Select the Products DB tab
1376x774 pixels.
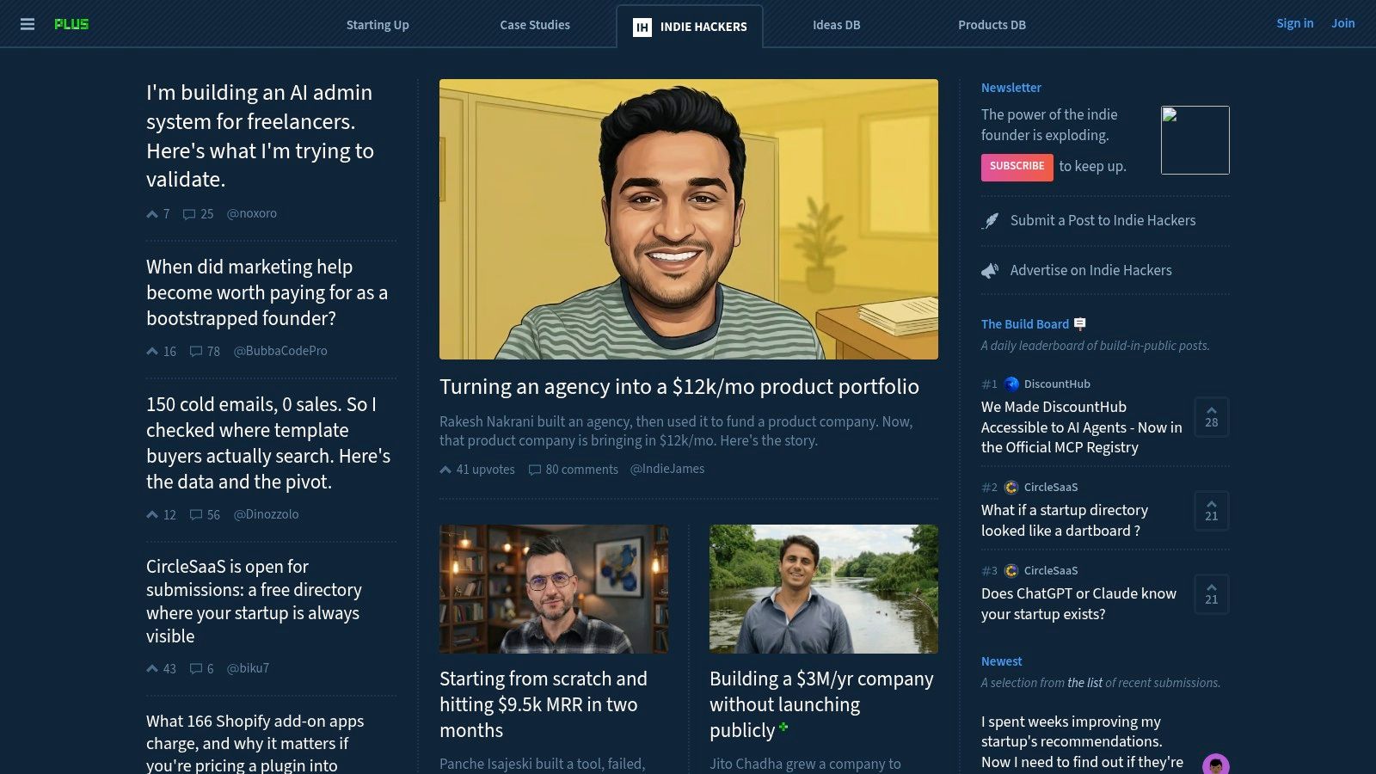[x=992, y=25]
